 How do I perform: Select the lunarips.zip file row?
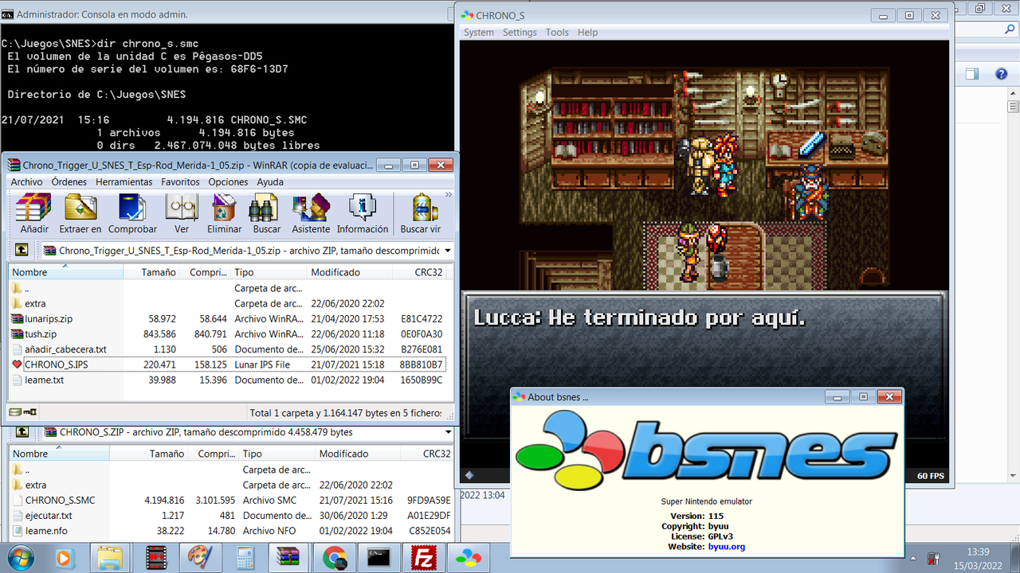point(228,318)
